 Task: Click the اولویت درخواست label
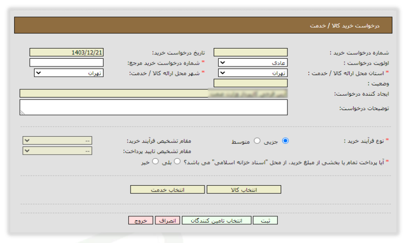point(366,63)
